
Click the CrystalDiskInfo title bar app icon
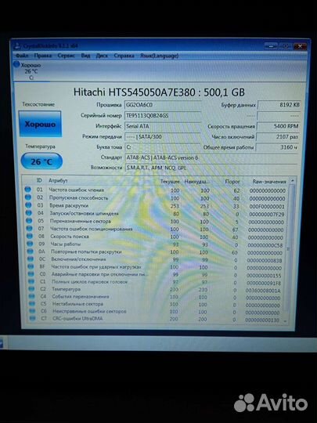click(x=17, y=46)
